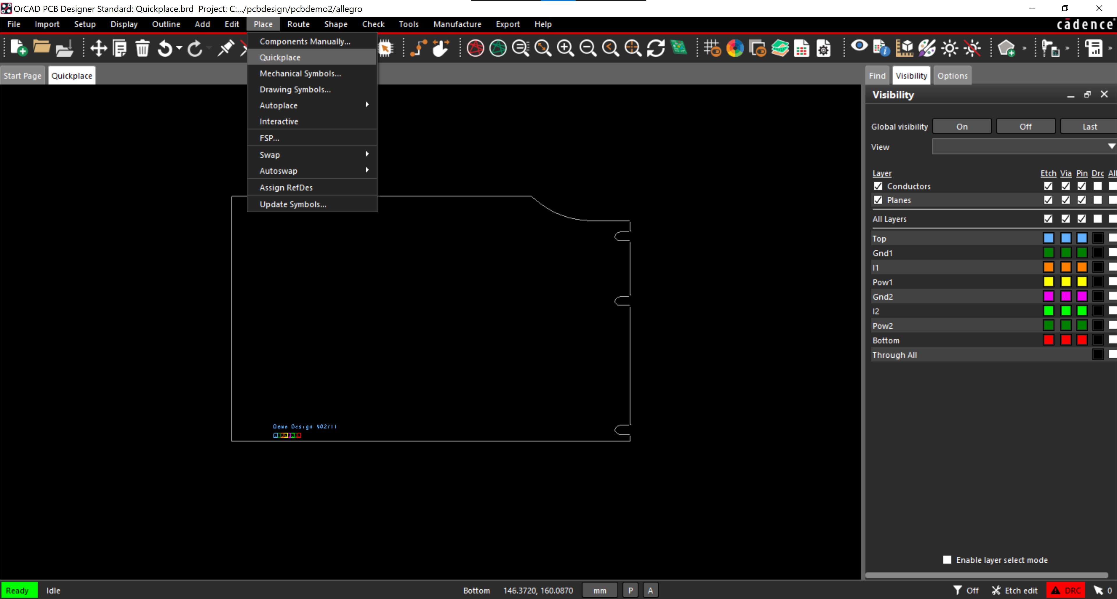
Task: Uncheck Conductors Etch checkbox
Action: click(1048, 186)
